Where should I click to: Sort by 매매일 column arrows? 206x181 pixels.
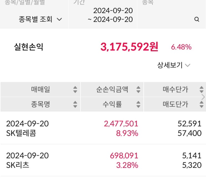pyautogui.click(x=75, y=90)
